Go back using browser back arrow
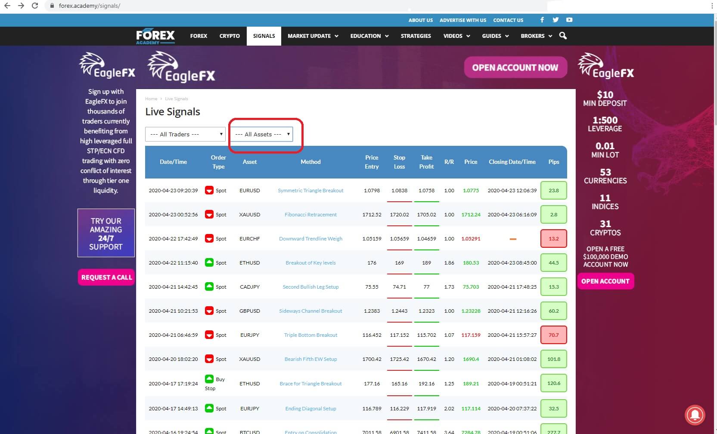The height and width of the screenshot is (434, 717). (x=7, y=6)
